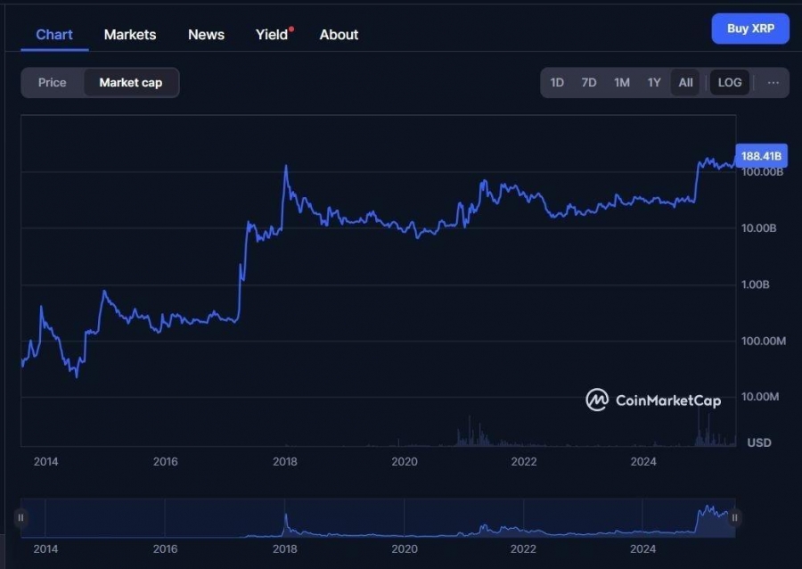Viewport: 802px width, 569px height.
Task: Set time range to 1D
Action: (x=557, y=82)
